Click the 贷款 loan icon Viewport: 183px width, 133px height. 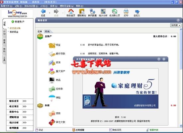(52, 113)
